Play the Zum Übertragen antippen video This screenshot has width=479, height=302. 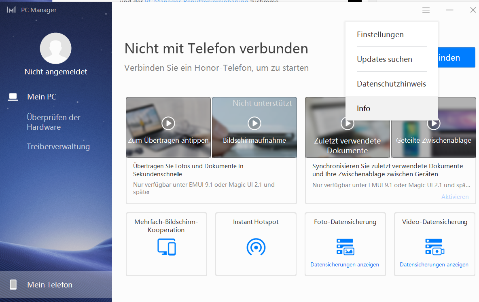click(168, 123)
